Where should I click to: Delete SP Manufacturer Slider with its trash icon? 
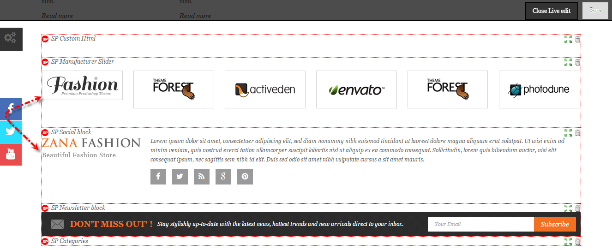(577, 62)
